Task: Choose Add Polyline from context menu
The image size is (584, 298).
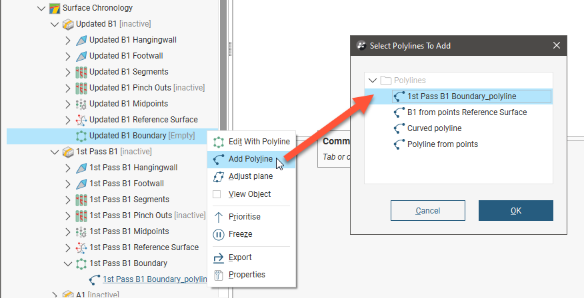Action: [250, 159]
